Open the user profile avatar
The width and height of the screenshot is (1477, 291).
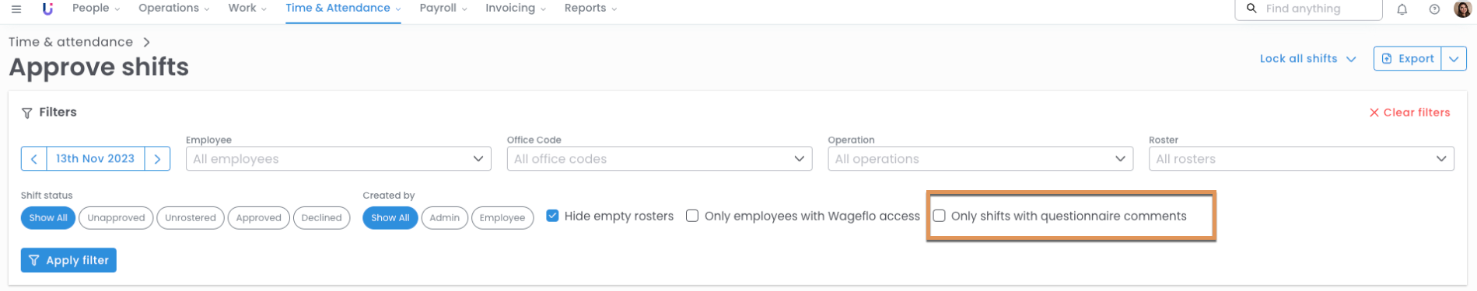point(1462,9)
